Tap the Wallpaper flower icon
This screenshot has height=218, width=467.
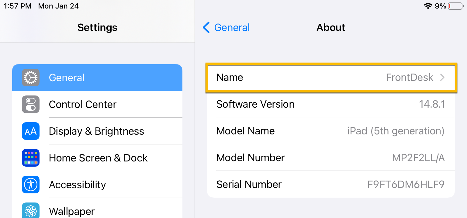31,210
